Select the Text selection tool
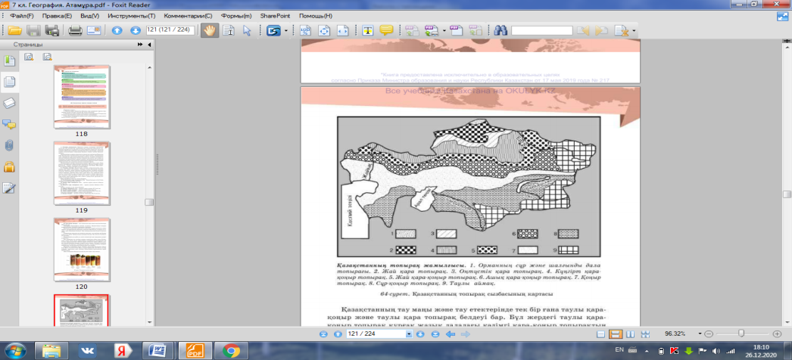 click(x=229, y=30)
